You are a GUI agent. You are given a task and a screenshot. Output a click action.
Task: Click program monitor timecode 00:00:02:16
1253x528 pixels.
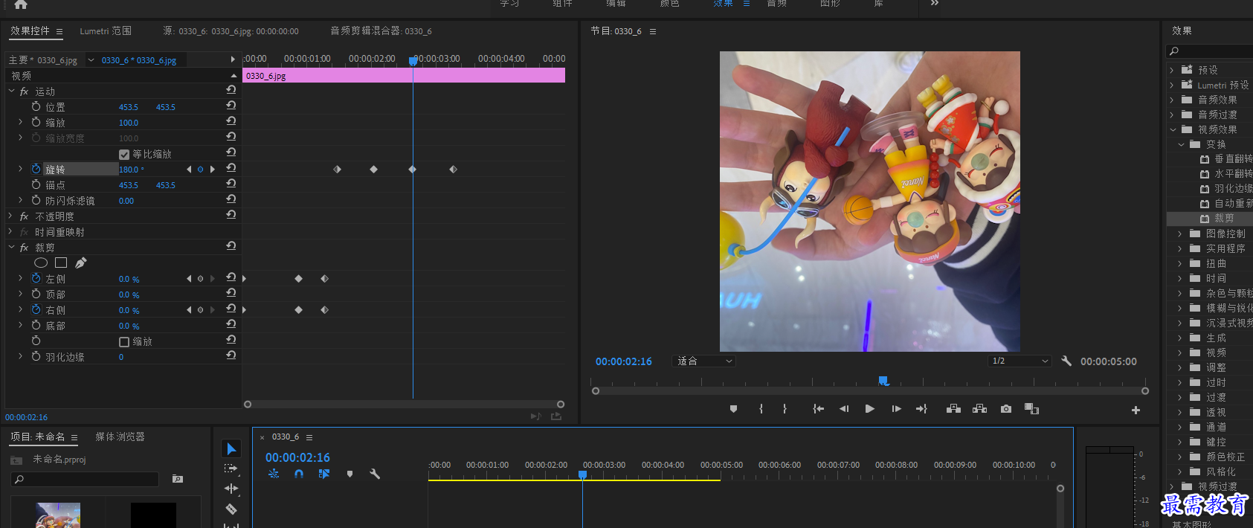(623, 361)
